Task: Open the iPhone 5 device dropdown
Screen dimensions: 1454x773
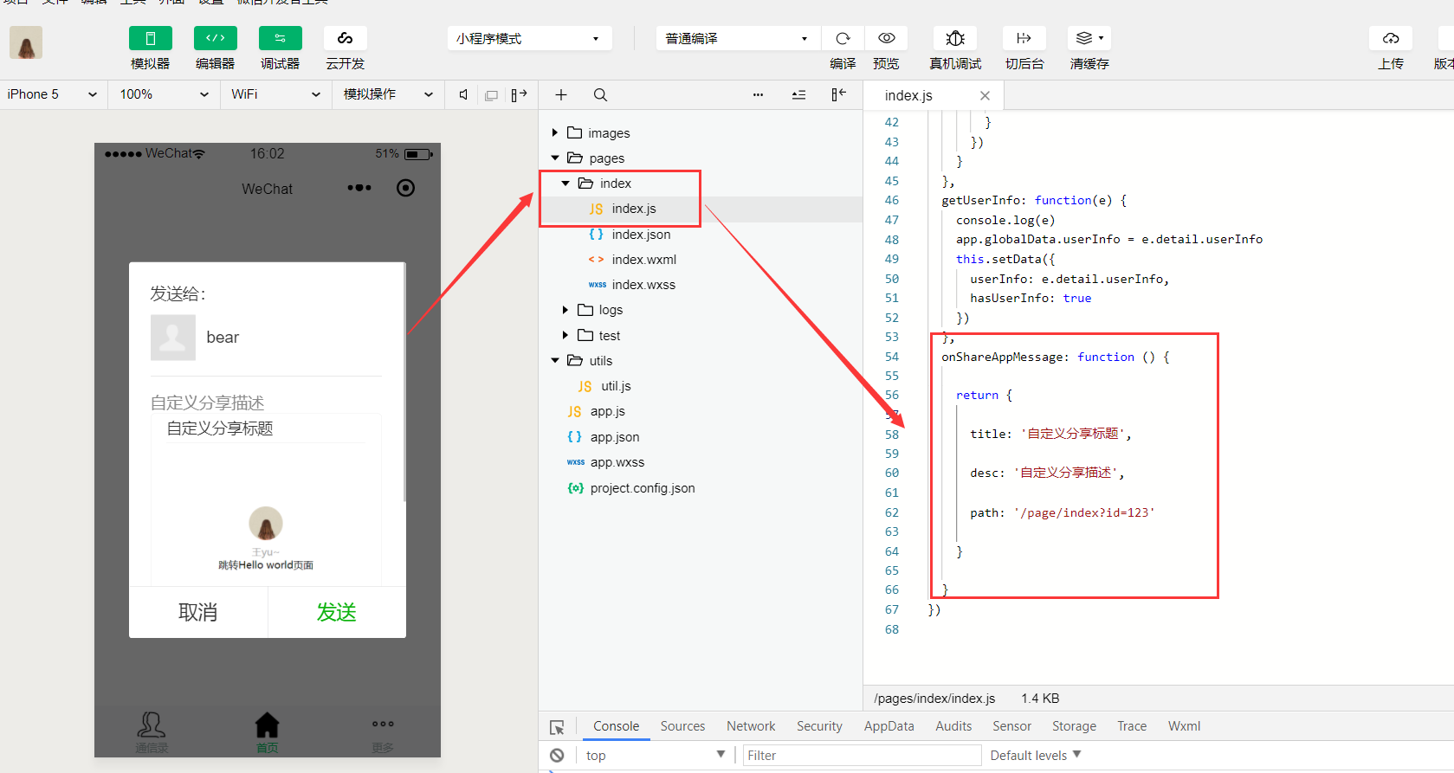Action: (x=52, y=94)
